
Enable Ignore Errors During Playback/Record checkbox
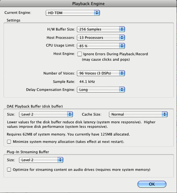[80, 54]
